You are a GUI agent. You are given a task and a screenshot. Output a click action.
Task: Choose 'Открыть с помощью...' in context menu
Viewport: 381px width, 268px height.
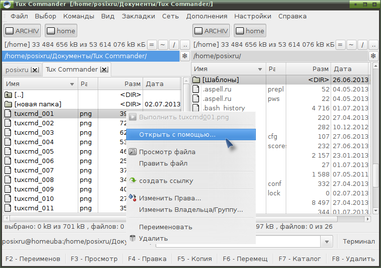(191, 134)
